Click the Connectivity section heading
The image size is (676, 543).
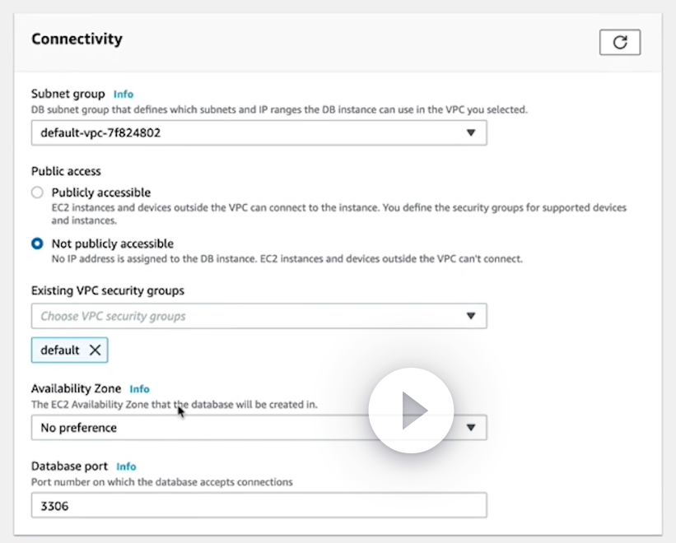[x=77, y=39]
